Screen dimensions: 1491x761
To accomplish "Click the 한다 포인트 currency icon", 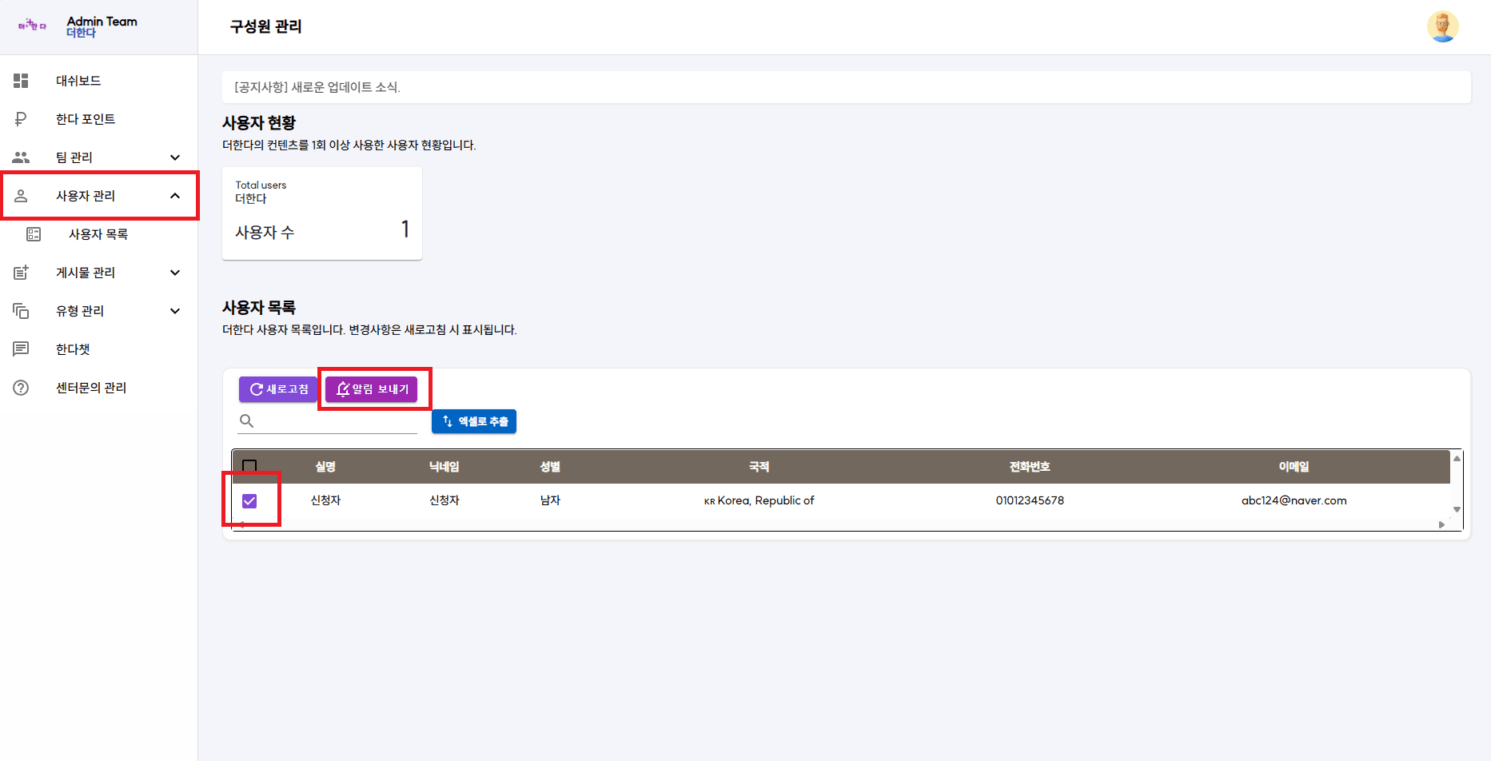I will pos(21,119).
